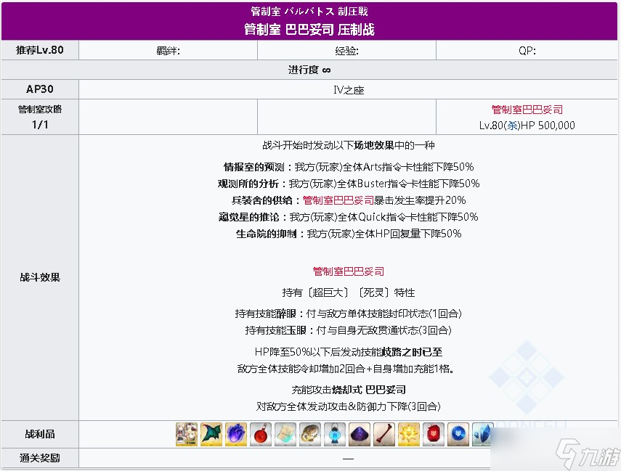This screenshot has height=471, width=621.
Task: Click the 持有技能醉眼 skill line
Action: pyautogui.click(x=349, y=314)
